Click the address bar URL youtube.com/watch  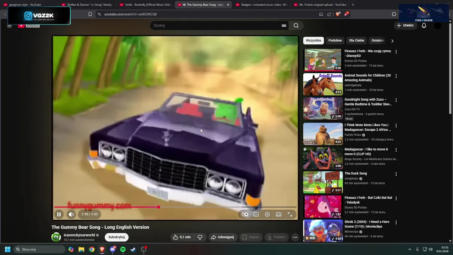tap(130, 14)
